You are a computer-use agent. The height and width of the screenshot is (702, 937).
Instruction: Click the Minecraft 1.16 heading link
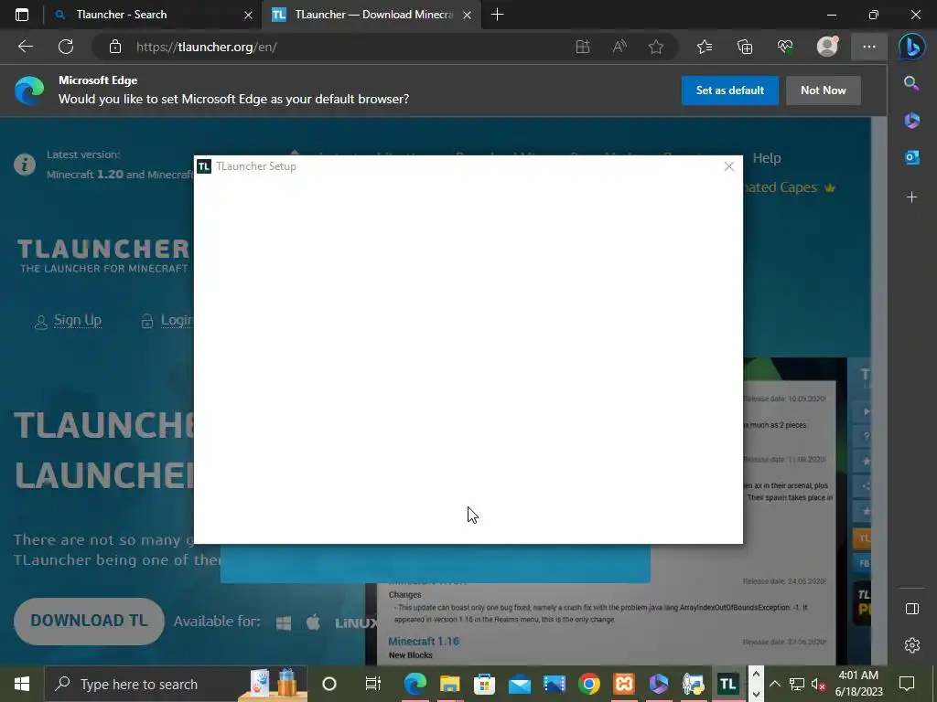point(424,641)
